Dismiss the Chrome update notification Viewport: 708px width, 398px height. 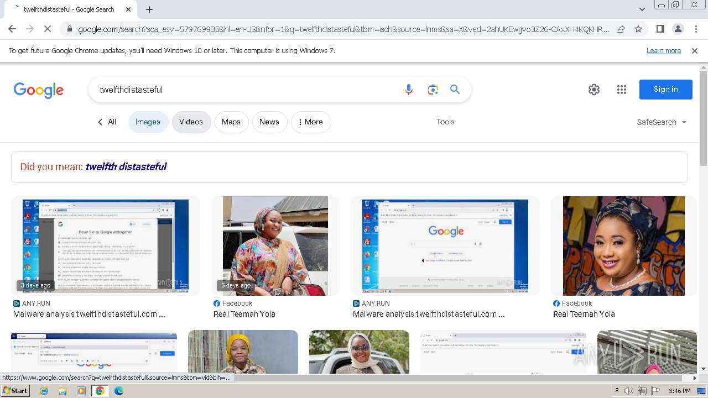pos(695,51)
